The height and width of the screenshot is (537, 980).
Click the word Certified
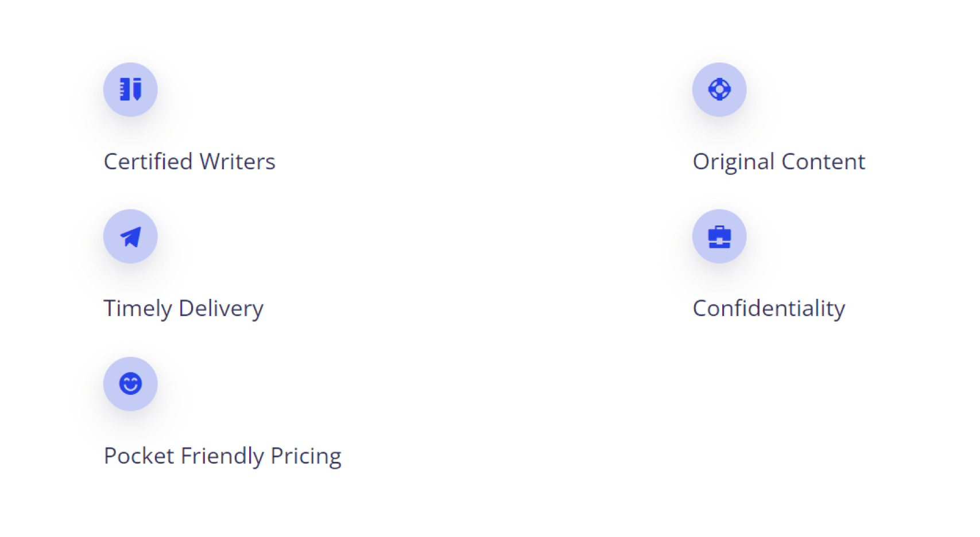coord(148,162)
